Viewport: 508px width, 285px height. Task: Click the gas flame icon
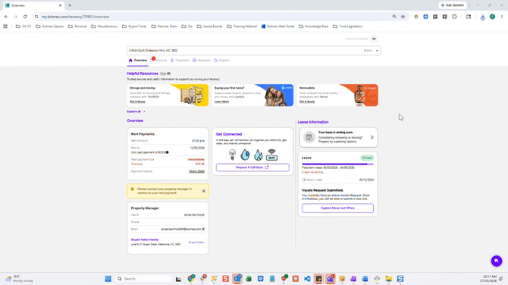[259, 155]
